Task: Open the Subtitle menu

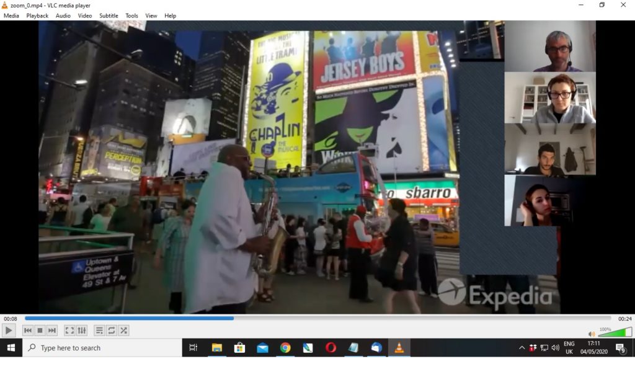Action: point(109,16)
